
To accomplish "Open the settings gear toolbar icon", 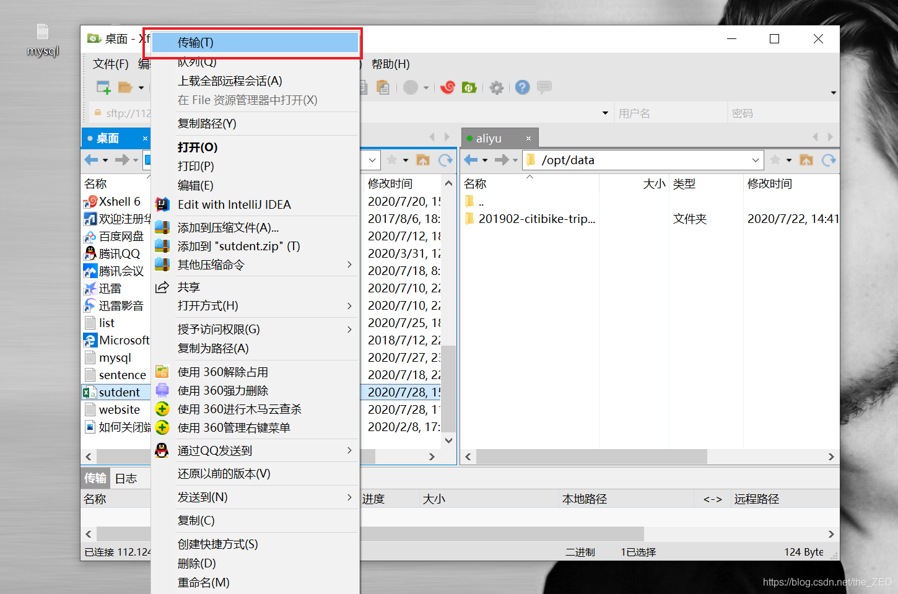I will [x=496, y=87].
